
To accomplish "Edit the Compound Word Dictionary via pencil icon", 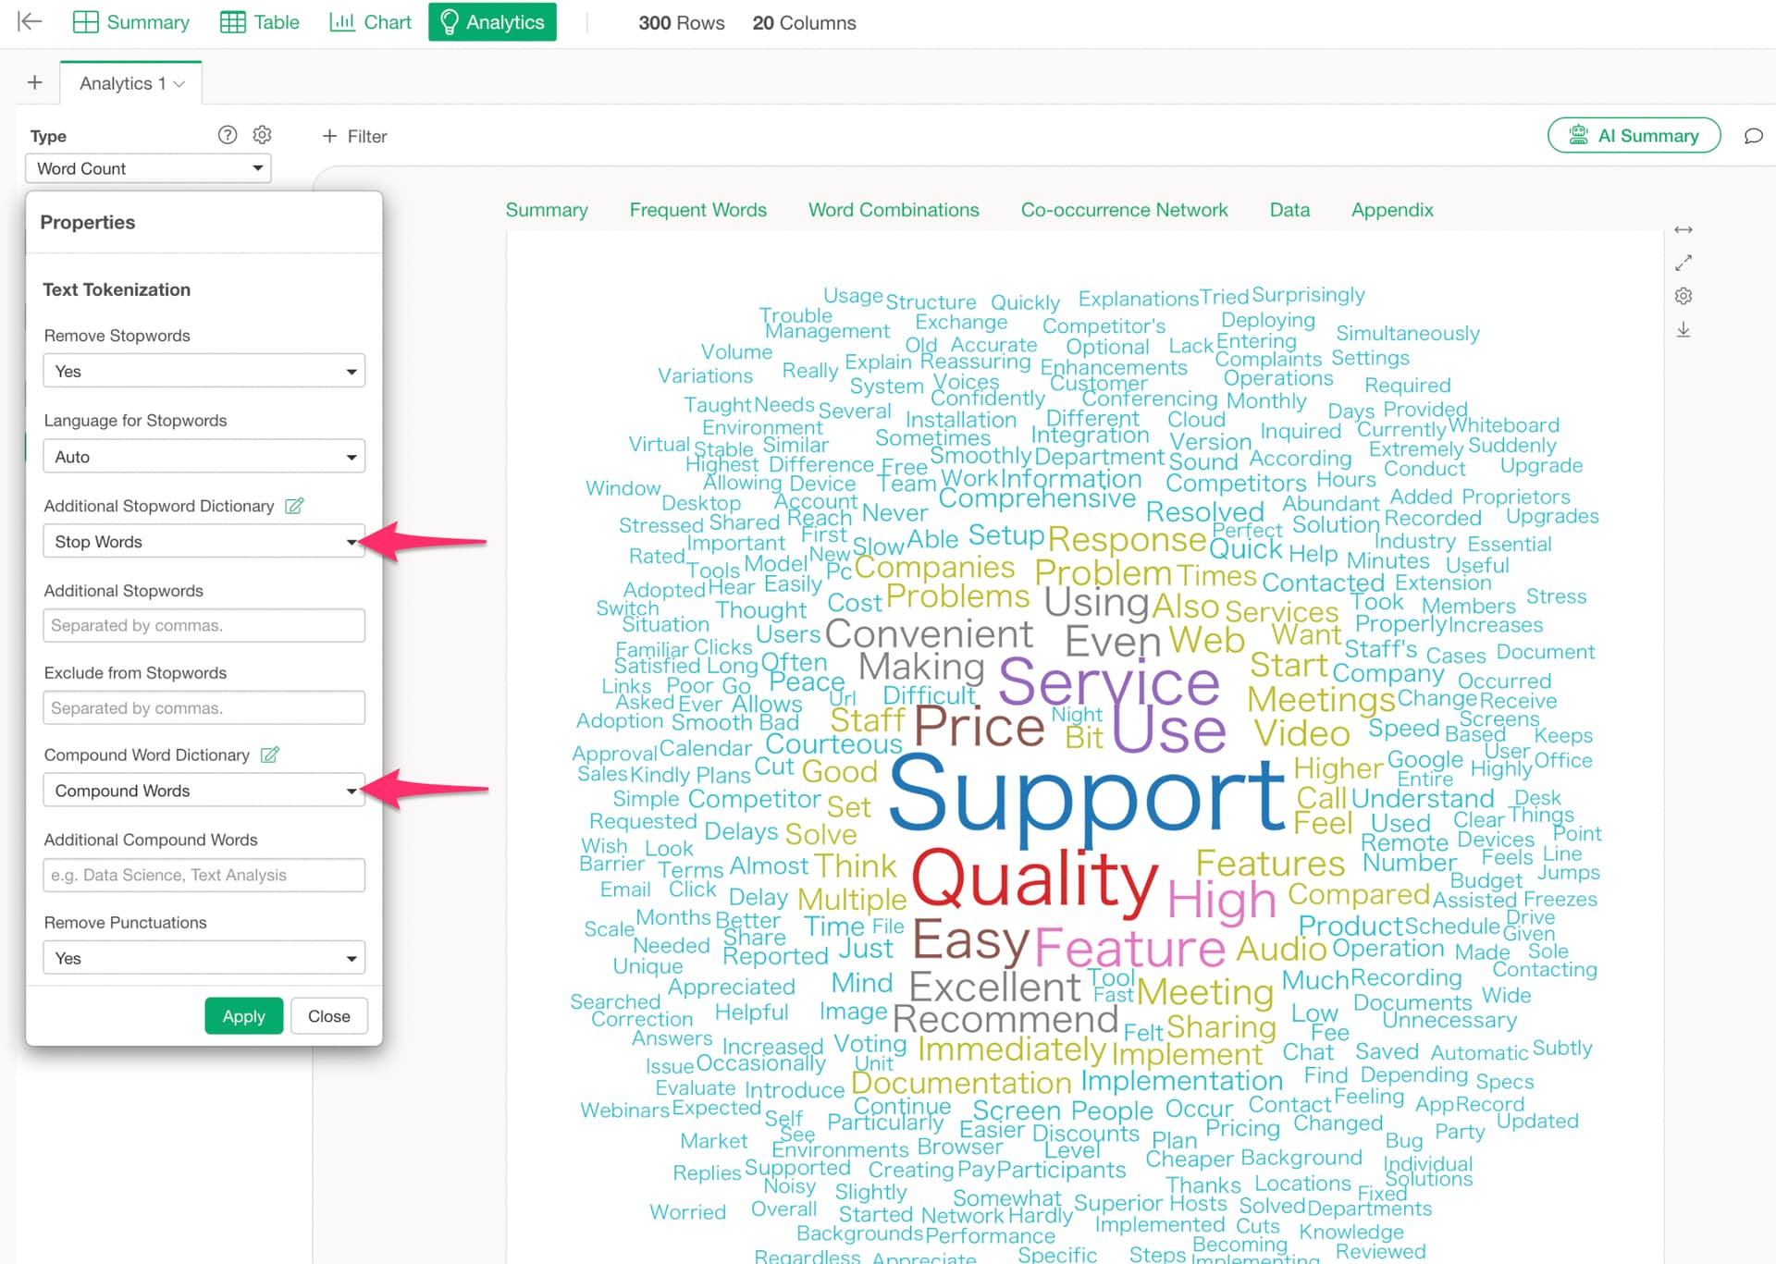I will (x=269, y=755).
